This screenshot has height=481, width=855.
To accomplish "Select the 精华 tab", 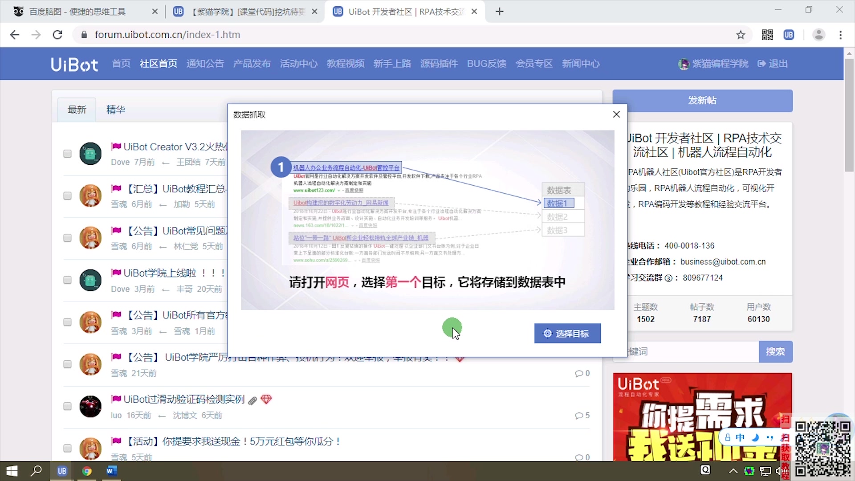I will (116, 110).
